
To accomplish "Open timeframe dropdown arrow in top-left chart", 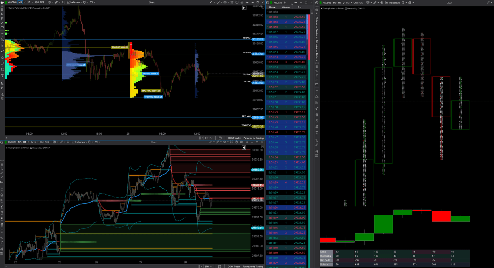I will point(32,2).
